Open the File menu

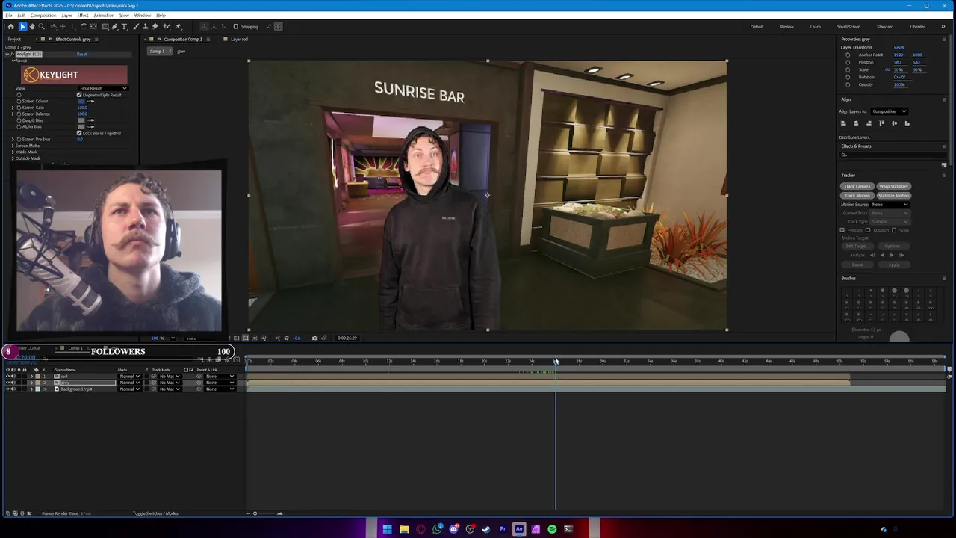(x=9, y=16)
